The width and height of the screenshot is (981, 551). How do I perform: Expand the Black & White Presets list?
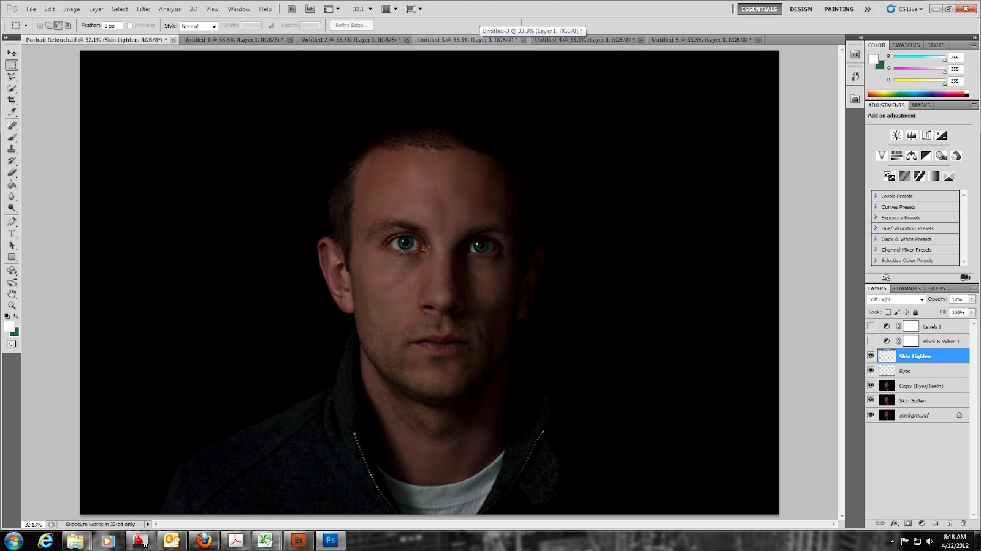[876, 239]
